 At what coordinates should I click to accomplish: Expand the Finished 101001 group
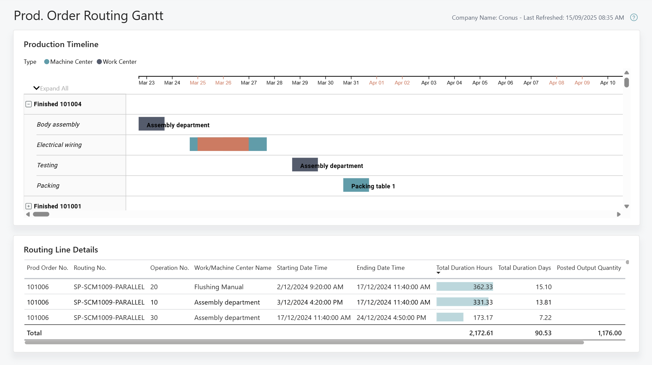click(x=29, y=206)
